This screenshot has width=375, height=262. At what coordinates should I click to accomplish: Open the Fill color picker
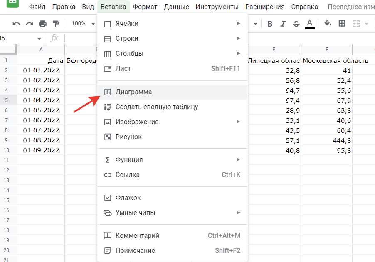pos(328,24)
